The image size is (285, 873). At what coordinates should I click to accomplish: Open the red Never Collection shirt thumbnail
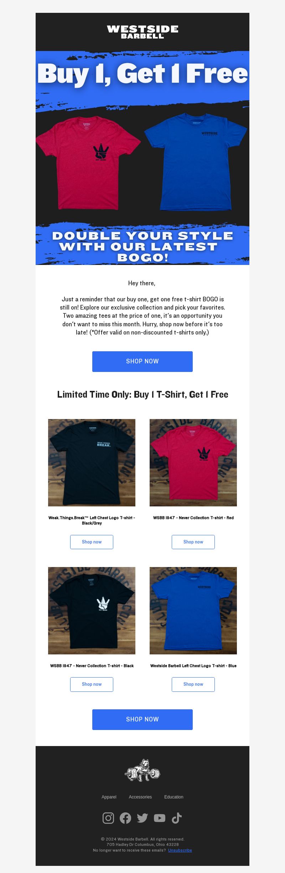[x=193, y=463]
